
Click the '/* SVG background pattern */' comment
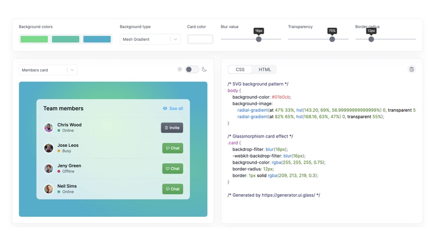[258, 84]
